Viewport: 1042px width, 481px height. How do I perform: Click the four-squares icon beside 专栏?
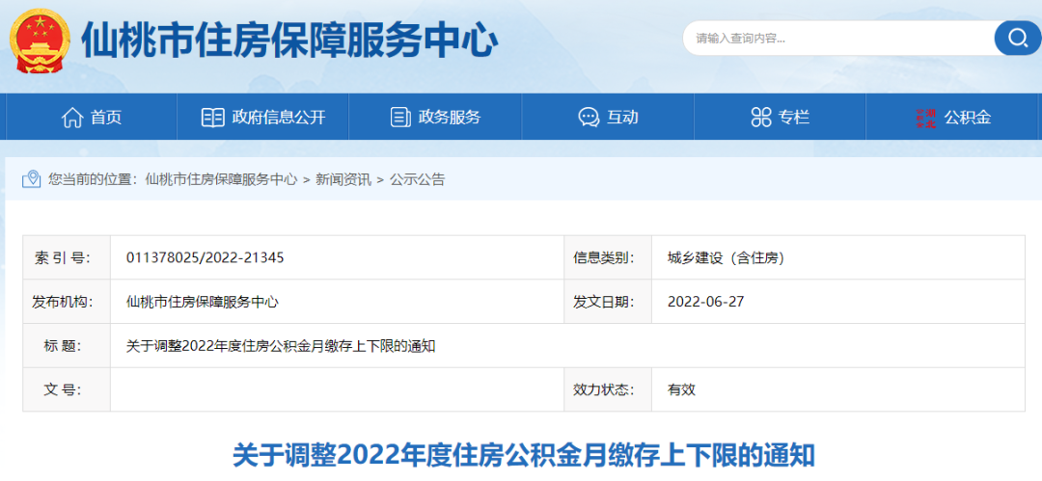coord(761,118)
